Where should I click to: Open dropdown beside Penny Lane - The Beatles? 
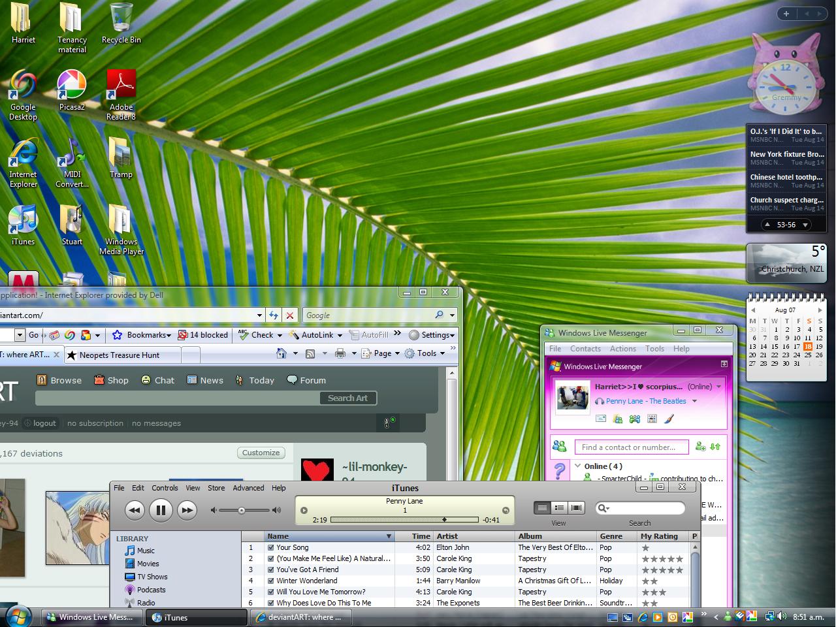click(x=694, y=402)
